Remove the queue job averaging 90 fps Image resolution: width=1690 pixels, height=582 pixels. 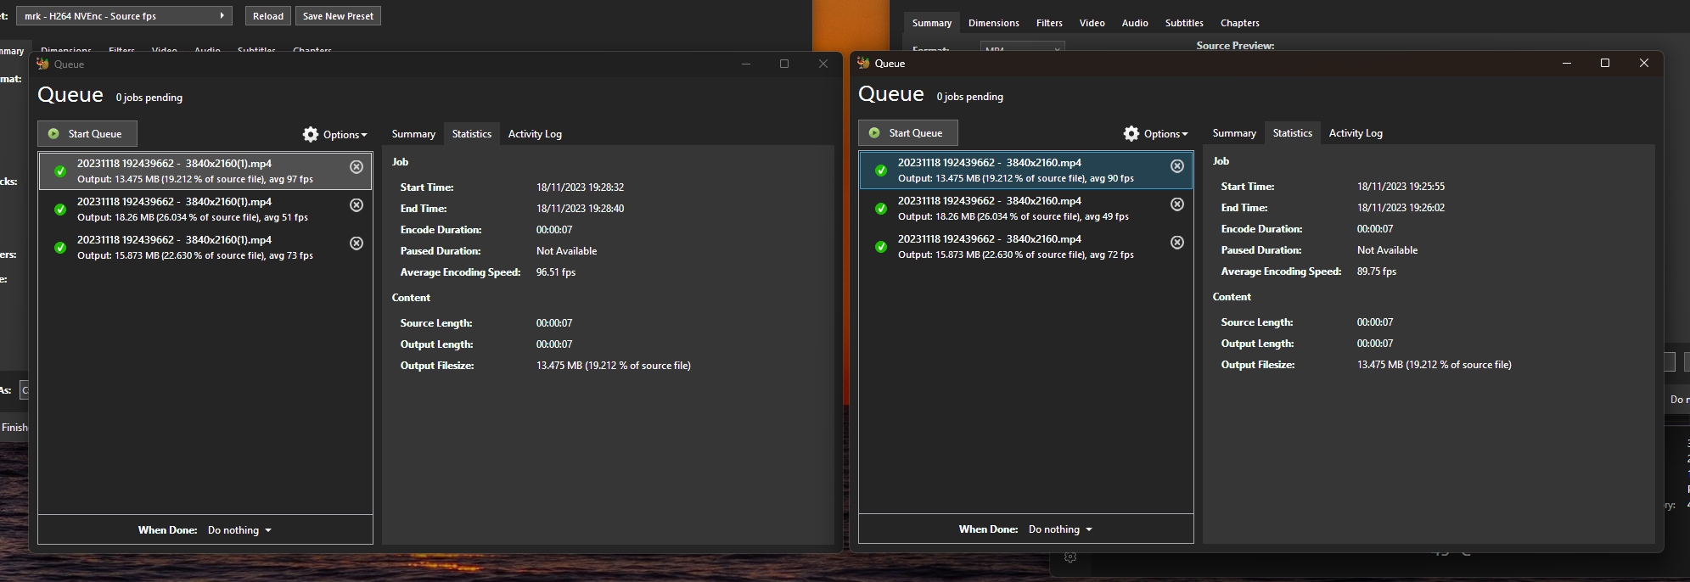(x=1177, y=166)
